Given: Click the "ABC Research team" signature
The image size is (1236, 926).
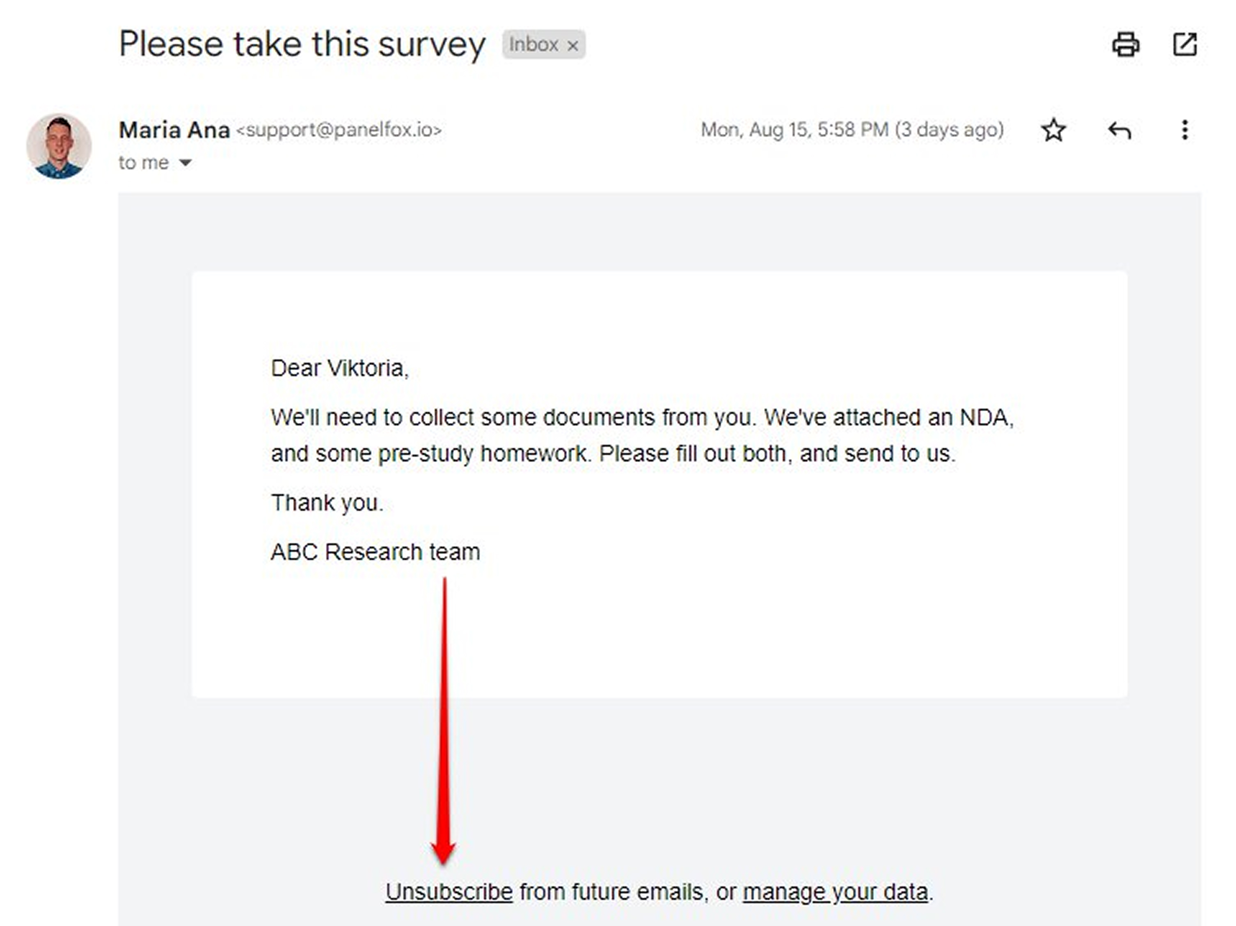Looking at the screenshot, I should 375,552.
